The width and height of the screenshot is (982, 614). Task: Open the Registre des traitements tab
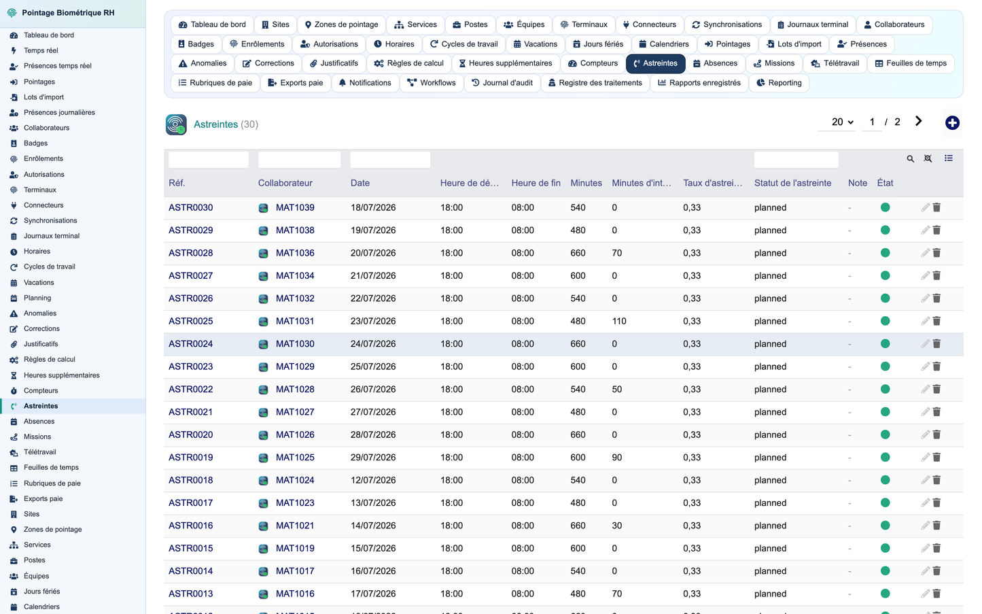point(595,83)
